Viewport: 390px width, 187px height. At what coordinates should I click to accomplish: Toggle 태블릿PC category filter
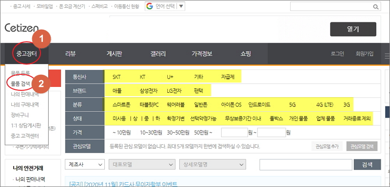149,104
